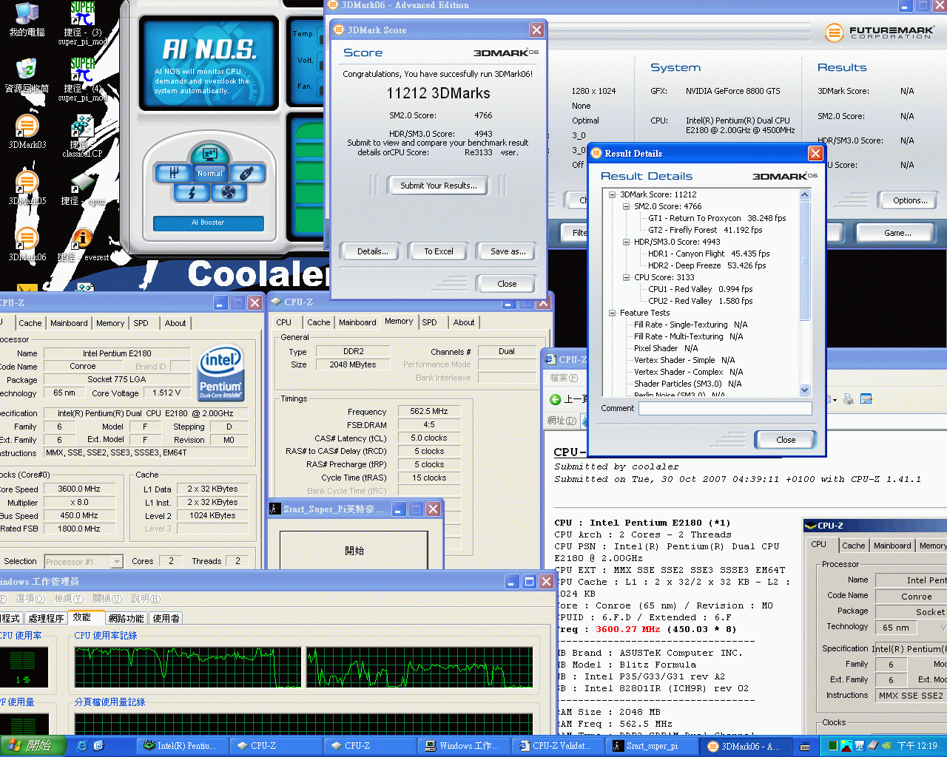Select the lightning bolt mode icon in AI N.O.S.

point(192,192)
